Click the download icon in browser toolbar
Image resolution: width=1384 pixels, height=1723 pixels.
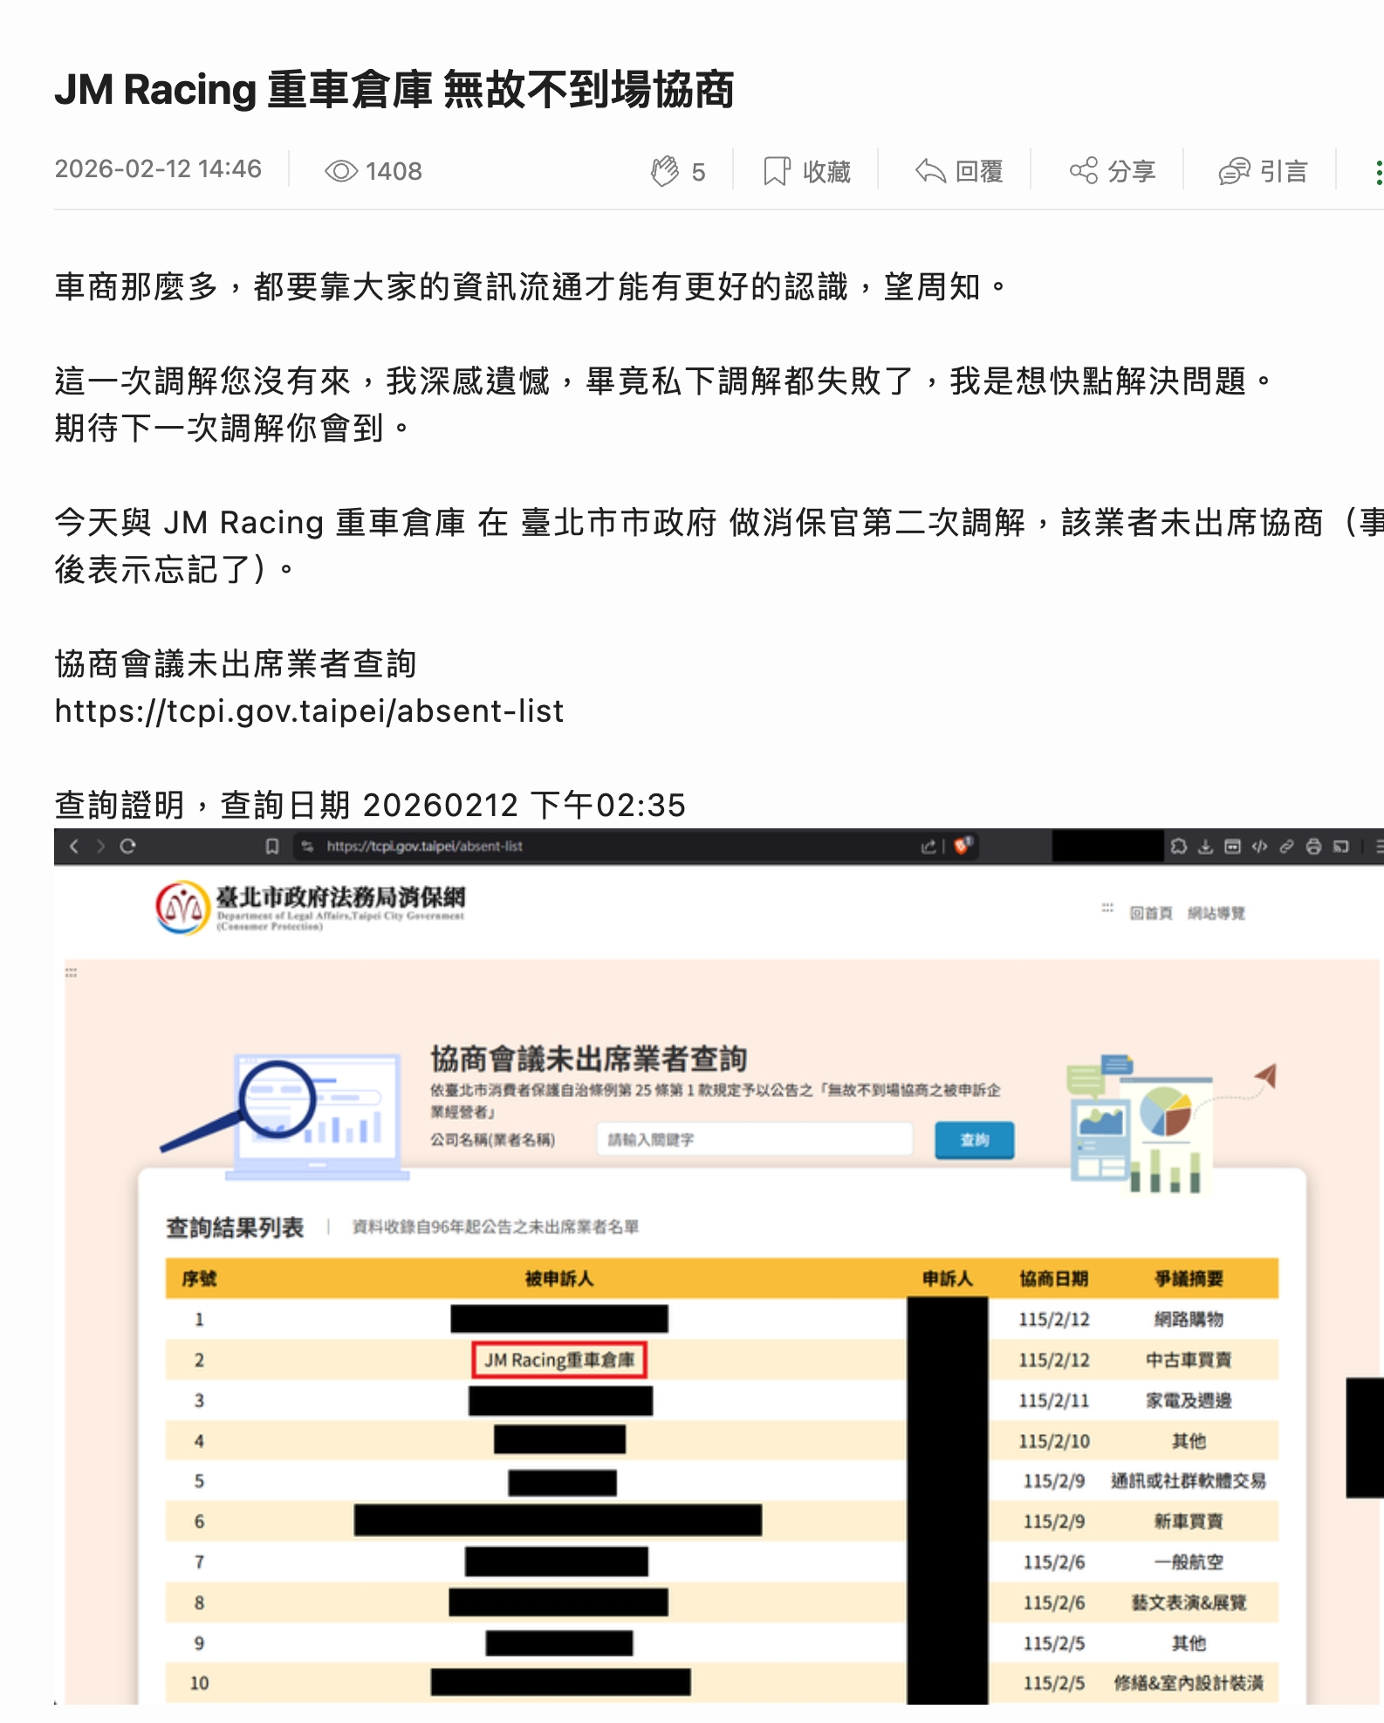(x=1205, y=846)
